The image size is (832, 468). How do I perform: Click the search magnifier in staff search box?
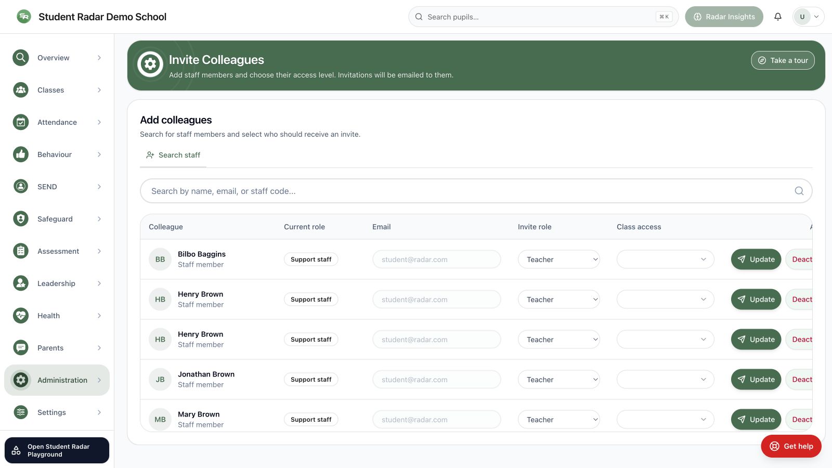point(799,191)
